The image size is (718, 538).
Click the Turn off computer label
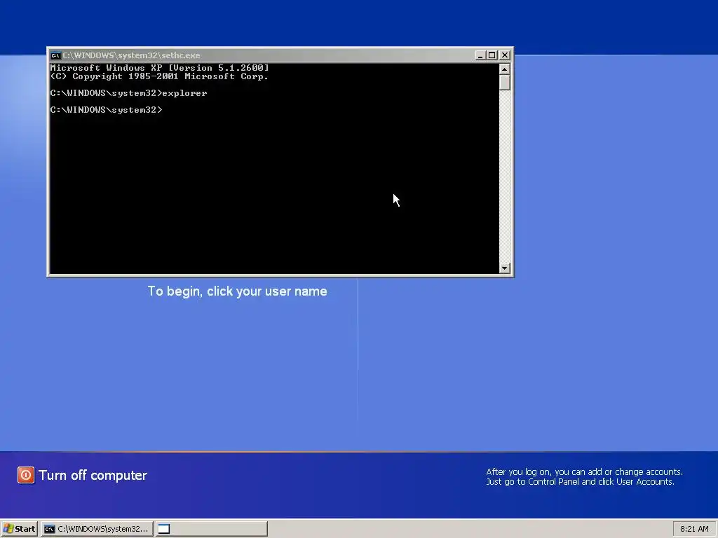click(x=93, y=476)
